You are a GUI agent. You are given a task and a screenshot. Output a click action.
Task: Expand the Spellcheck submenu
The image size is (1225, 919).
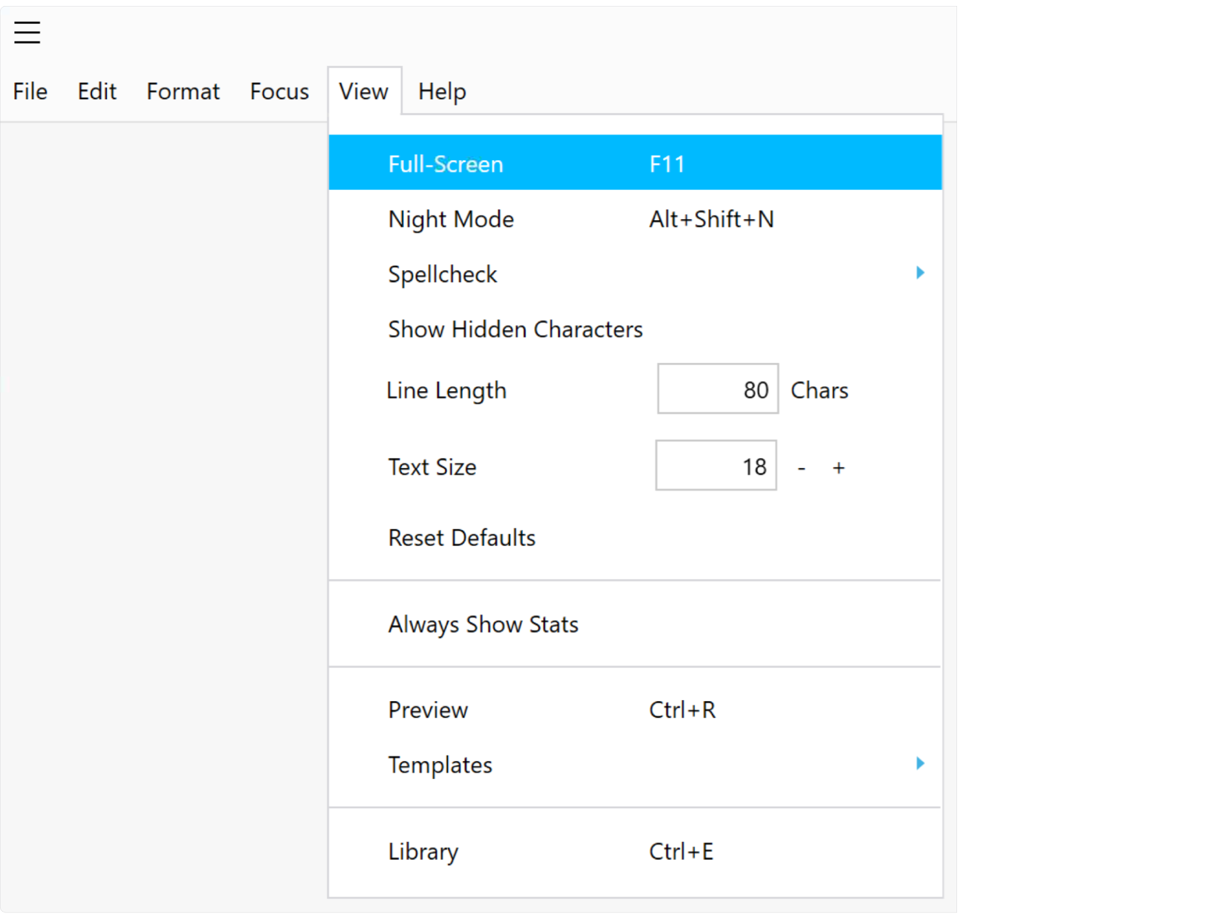coord(635,274)
